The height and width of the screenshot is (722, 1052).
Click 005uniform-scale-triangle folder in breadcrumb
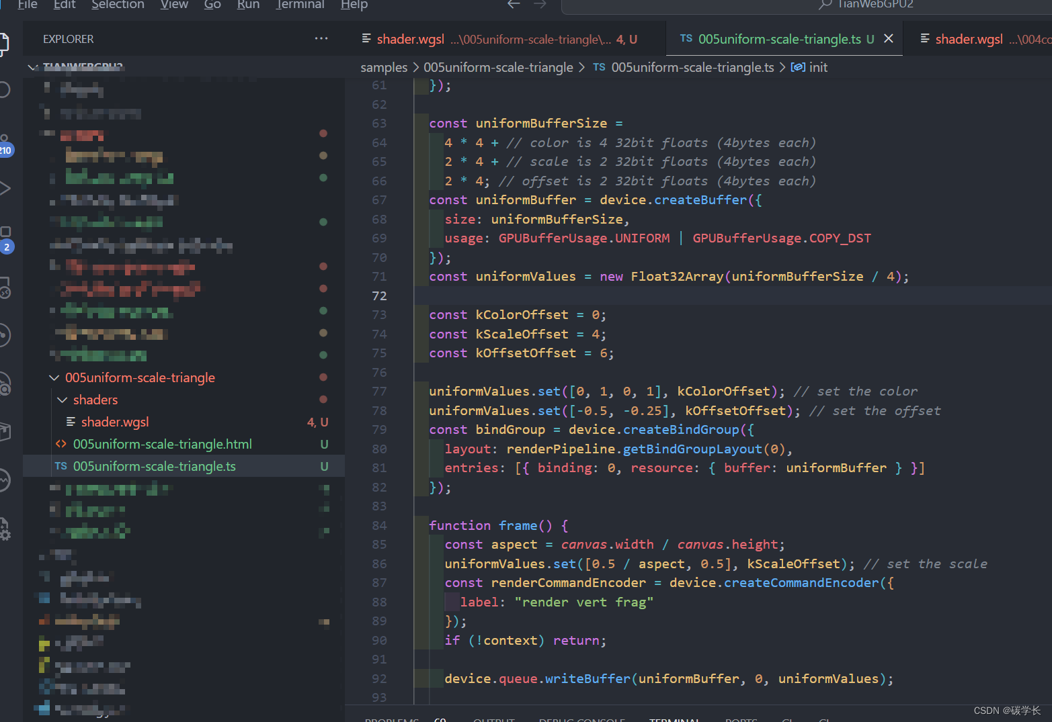click(x=498, y=67)
